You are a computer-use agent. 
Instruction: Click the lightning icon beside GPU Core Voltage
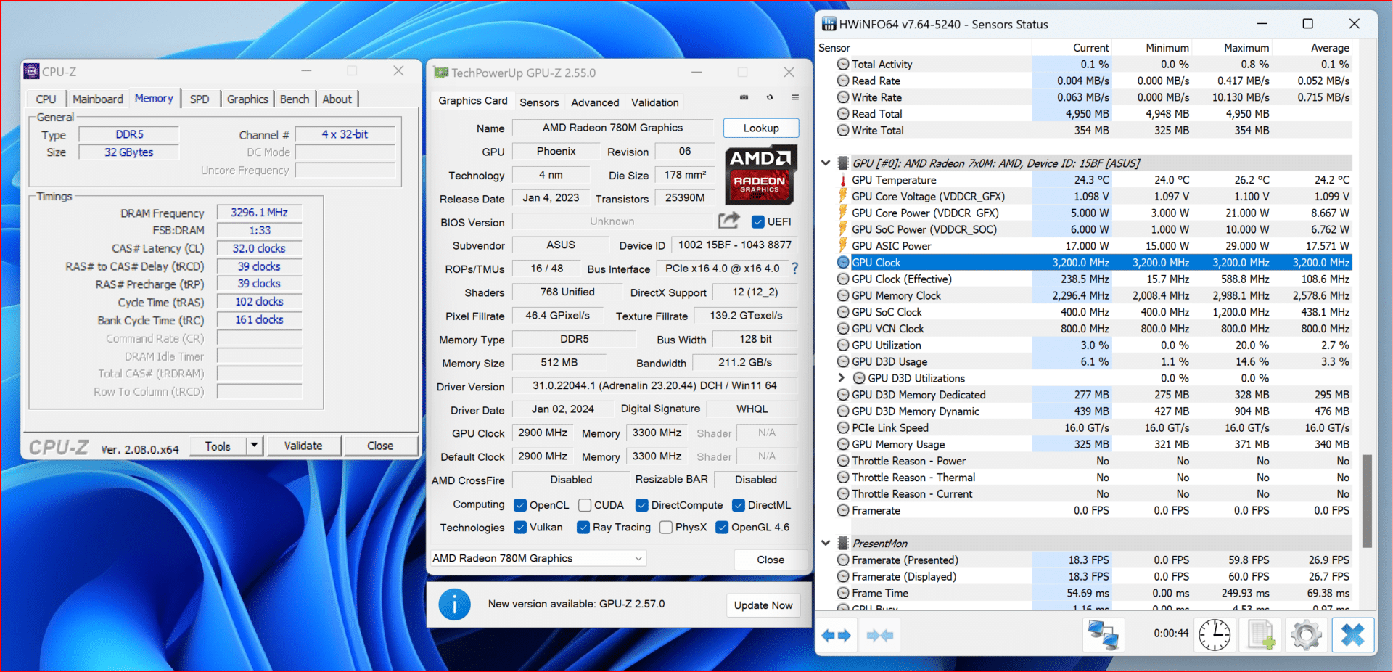tap(843, 196)
